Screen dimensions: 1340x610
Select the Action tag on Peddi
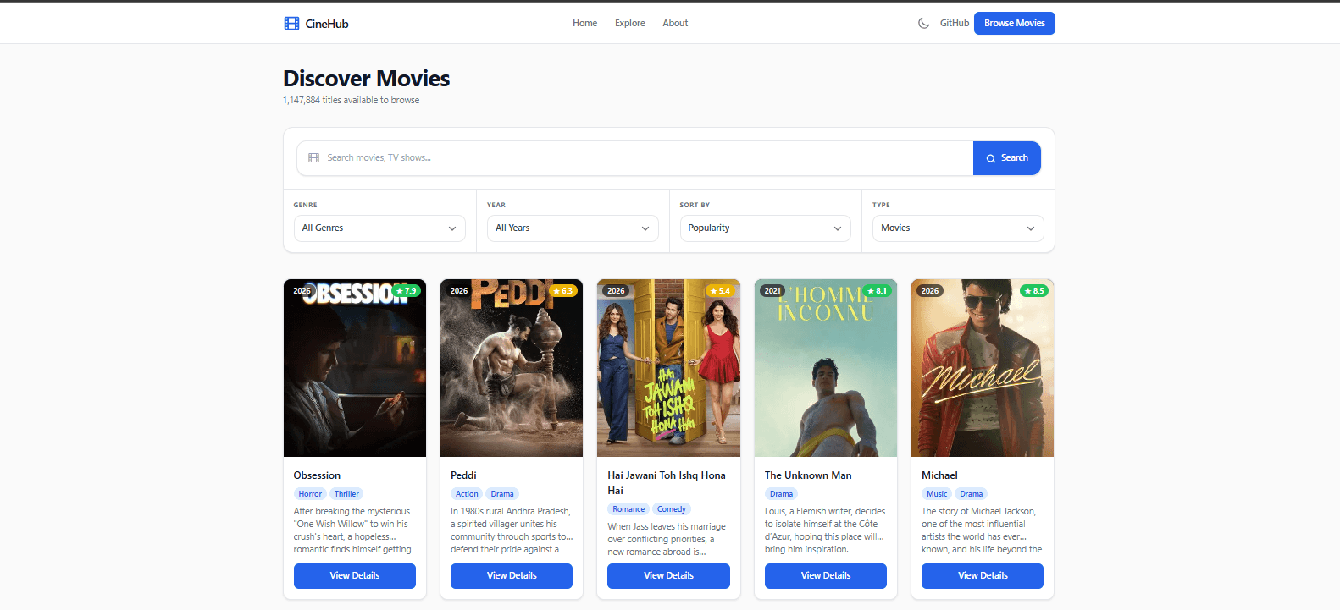point(467,494)
